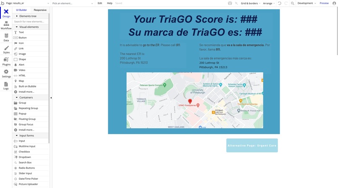Screen dimensions: 338x188
Task: Click the undo arrow icon
Action: [x=280, y=3]
